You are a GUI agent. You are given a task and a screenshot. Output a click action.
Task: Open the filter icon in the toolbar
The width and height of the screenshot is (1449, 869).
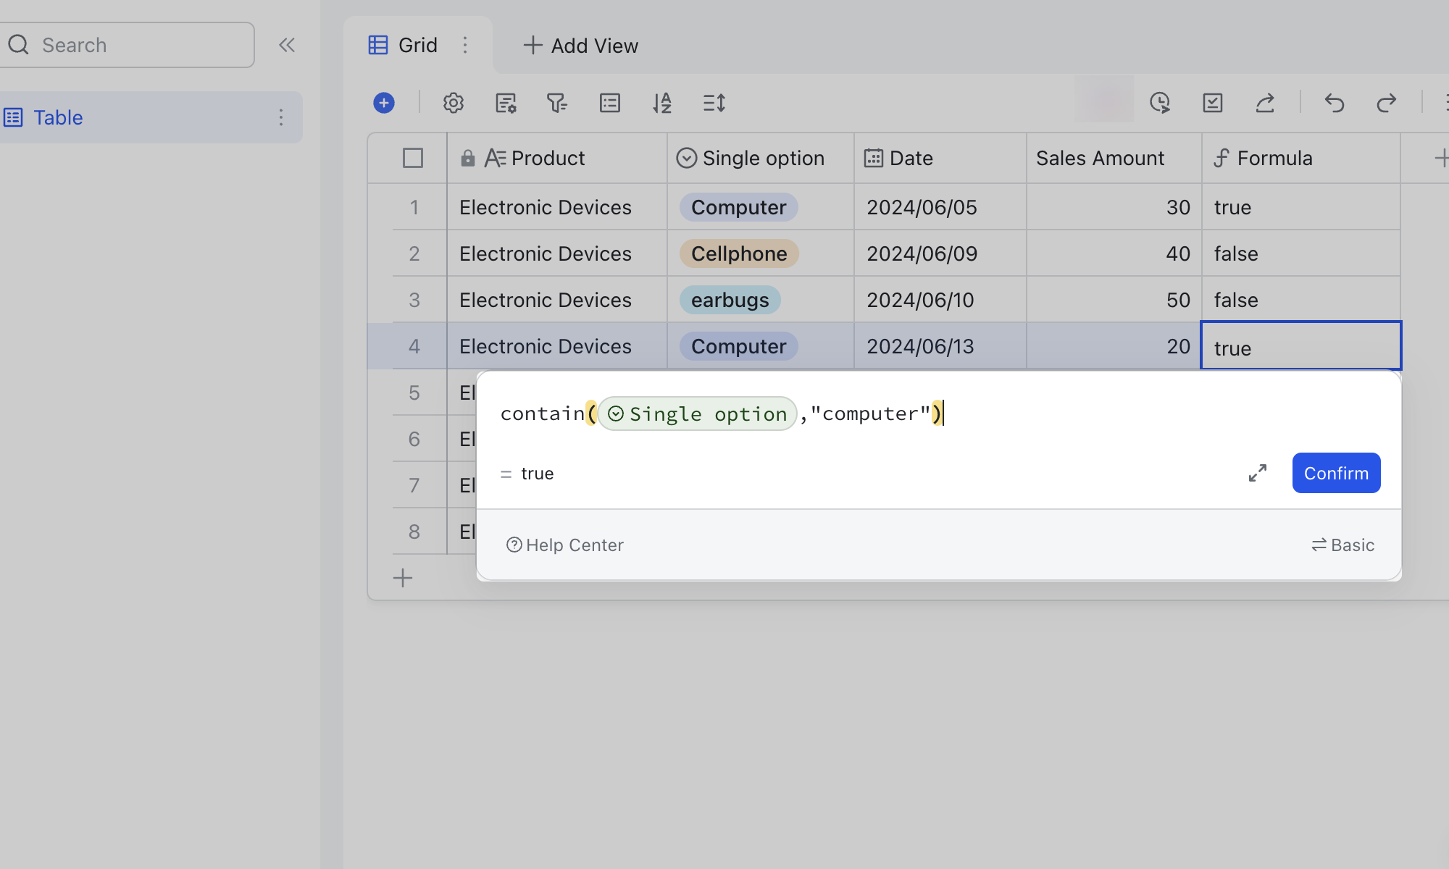[x=557, y=103]
